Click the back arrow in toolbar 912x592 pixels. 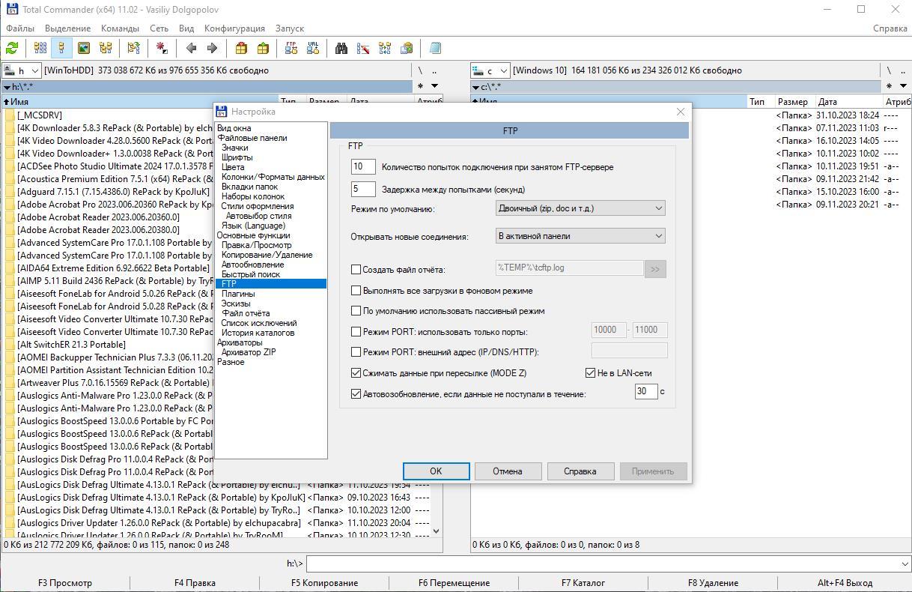pyautogui.click(x=191, y=48)
